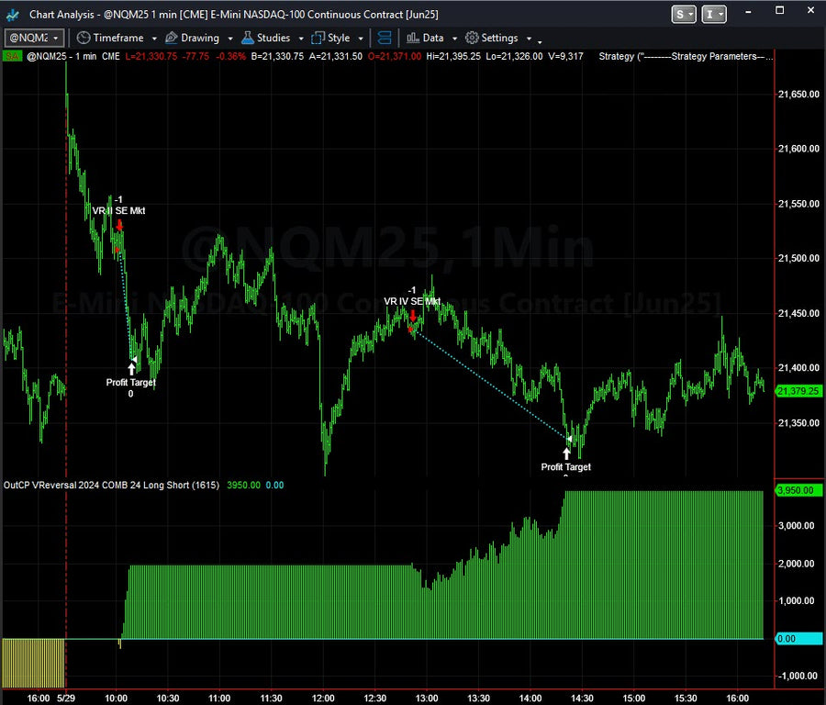This screenshot has height=705, width=826.
Task: Open the Data menu label
Action: (433, 38)
